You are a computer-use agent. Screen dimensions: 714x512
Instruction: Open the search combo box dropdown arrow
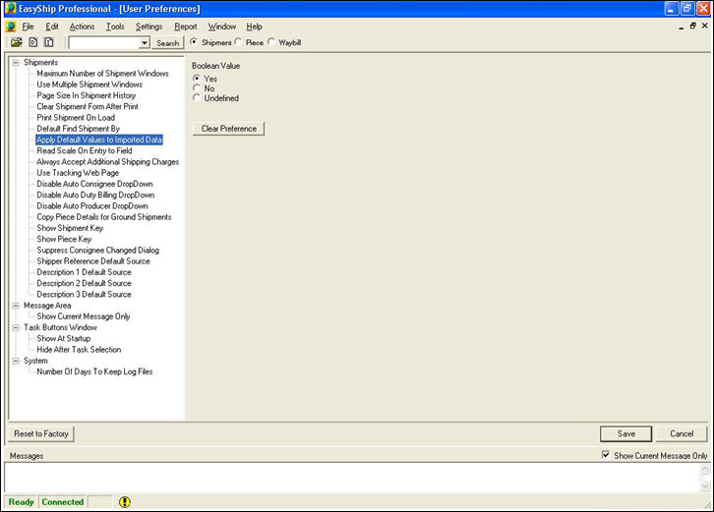coord(144,43)
